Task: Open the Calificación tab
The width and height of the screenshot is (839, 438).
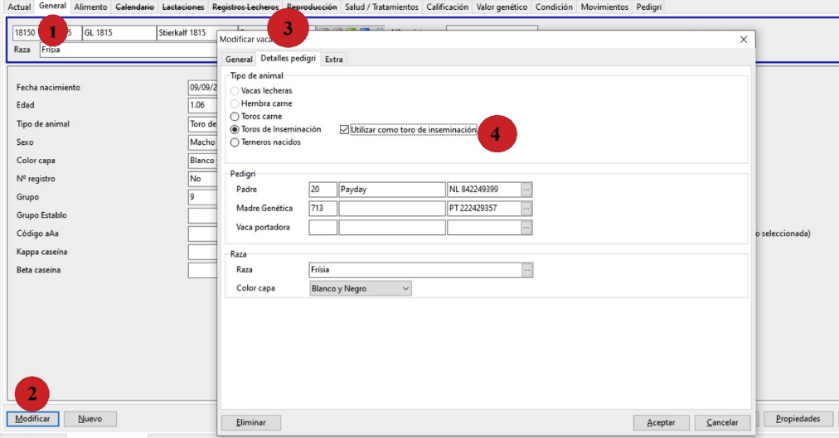Action: pos(448,7)
